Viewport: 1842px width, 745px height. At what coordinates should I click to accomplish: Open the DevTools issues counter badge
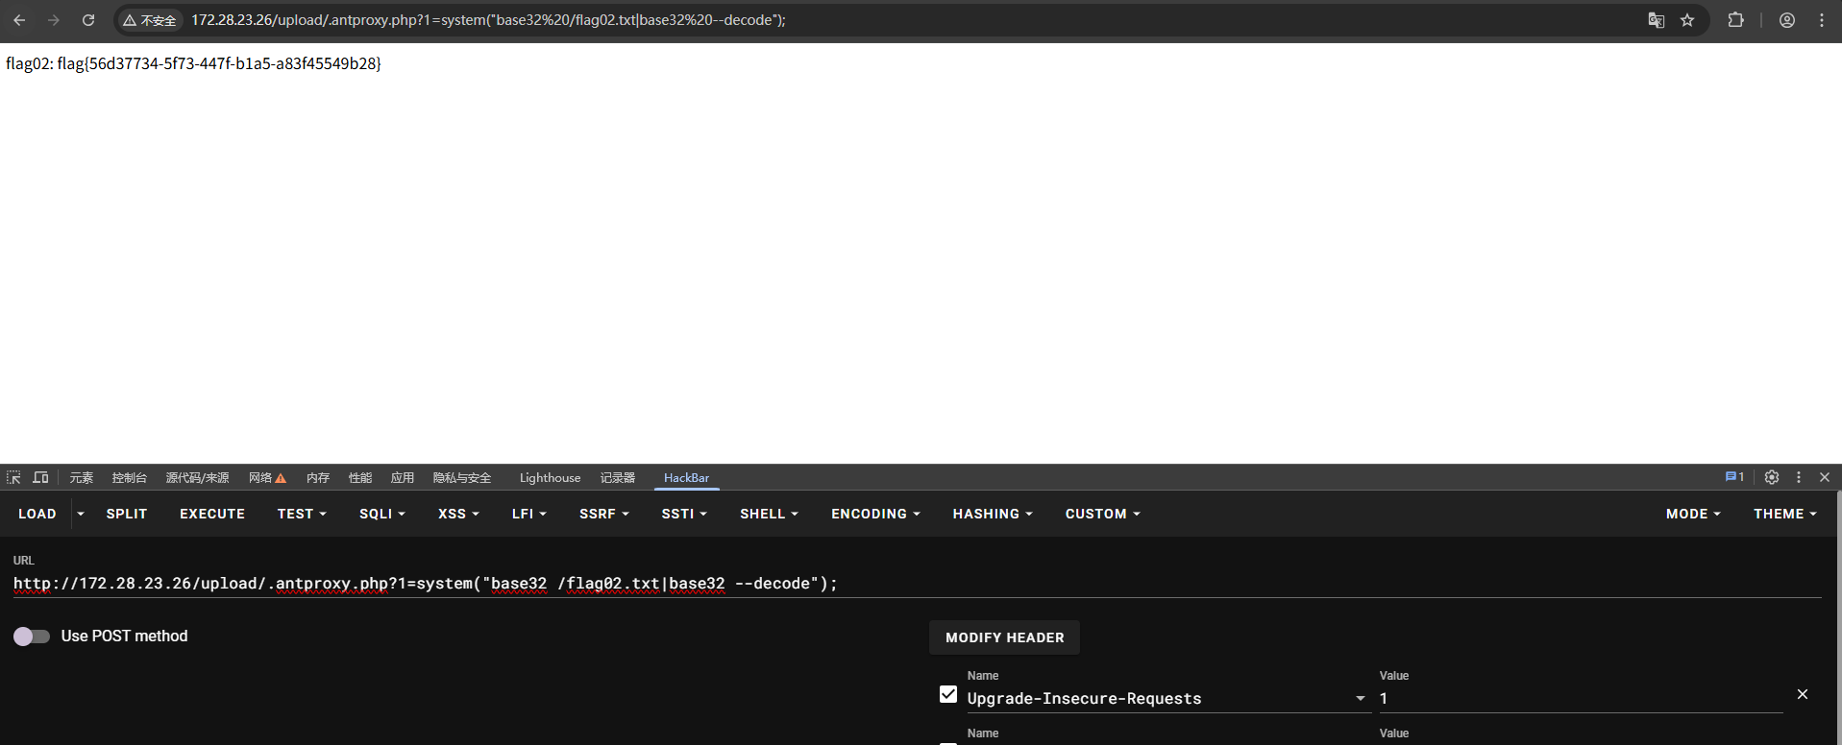(1734, 477)
